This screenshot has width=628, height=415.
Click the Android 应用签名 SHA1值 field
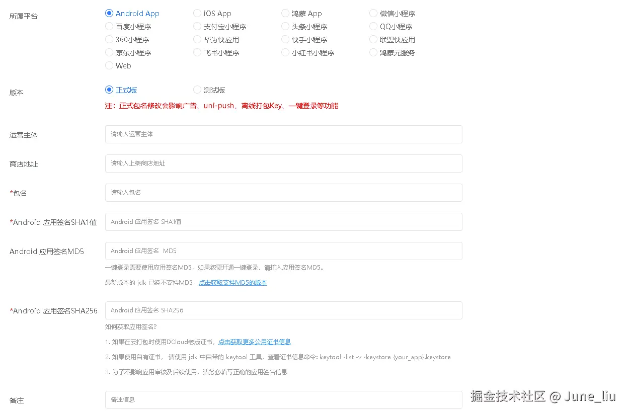[283, 222]
